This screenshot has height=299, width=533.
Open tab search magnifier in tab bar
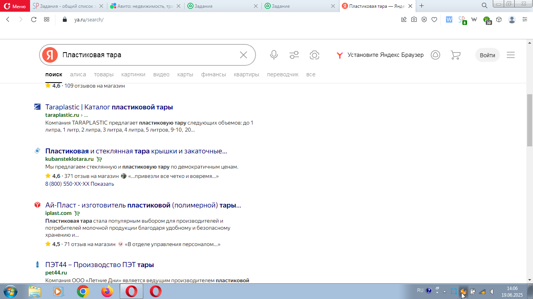485,5
